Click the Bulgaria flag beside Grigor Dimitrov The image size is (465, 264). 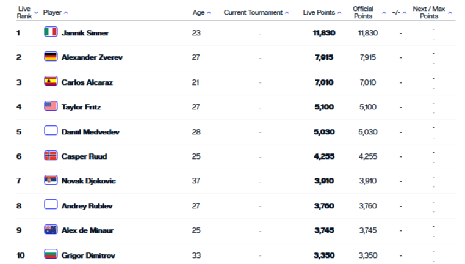(51, 254)
